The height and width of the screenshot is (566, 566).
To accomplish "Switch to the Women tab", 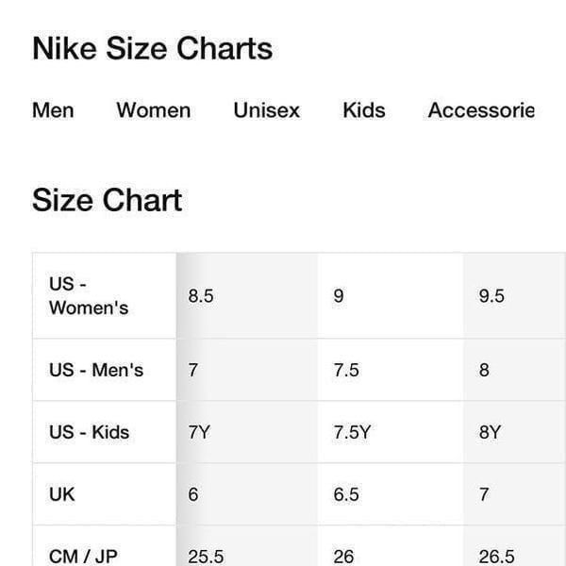I will coord(154,110).
